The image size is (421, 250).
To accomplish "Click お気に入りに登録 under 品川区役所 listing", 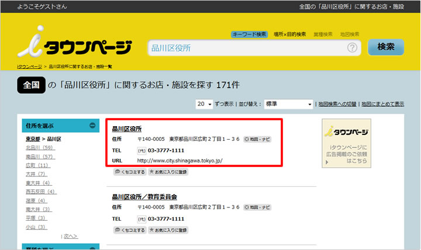I will (x=168, y=172).
